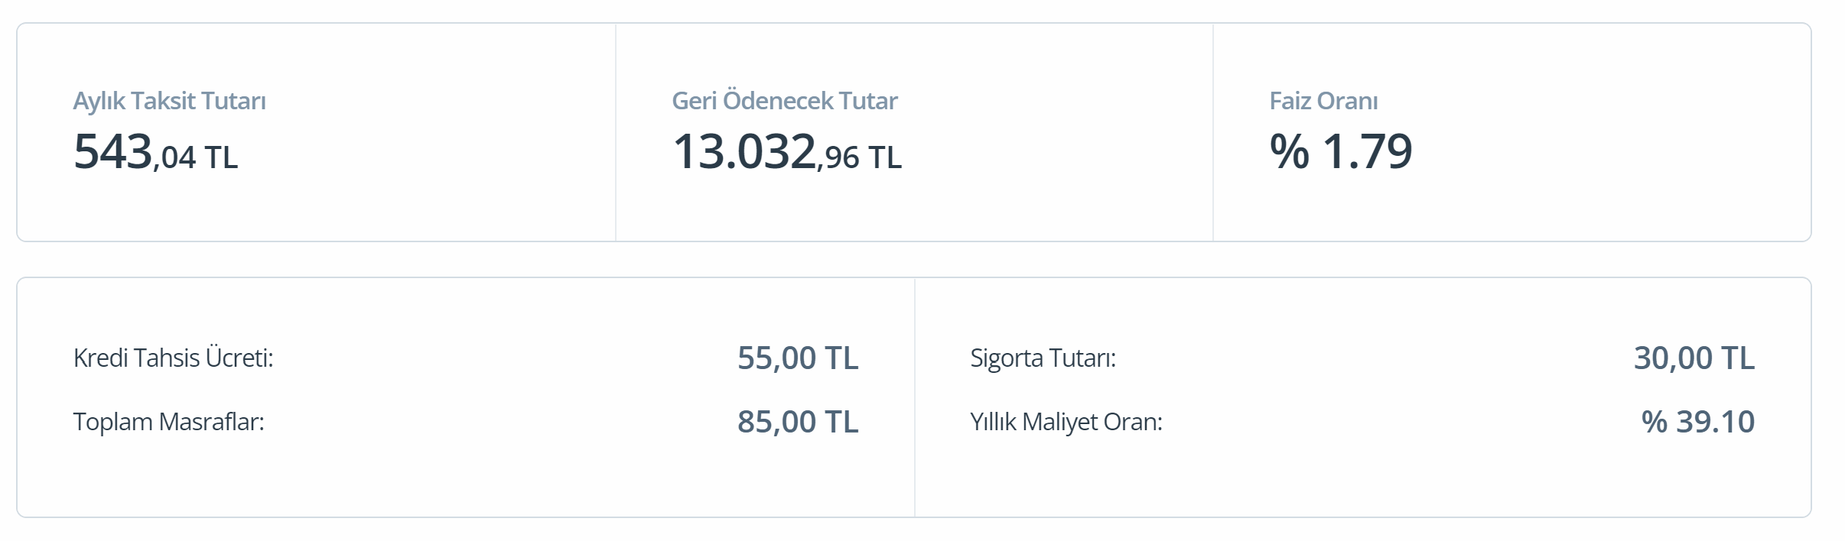Click the Faiz Oranı label
The image size is (1845, 541).
[x=1323, y=101]
